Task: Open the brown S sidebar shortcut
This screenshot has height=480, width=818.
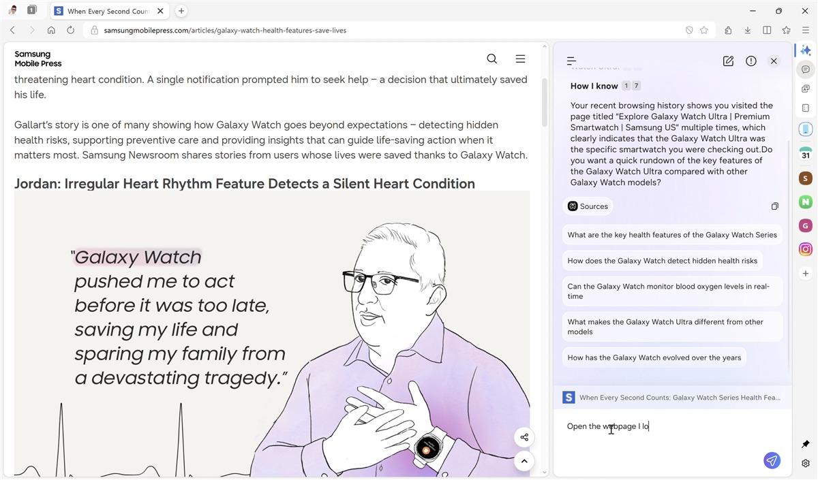Action: [805, 178]
